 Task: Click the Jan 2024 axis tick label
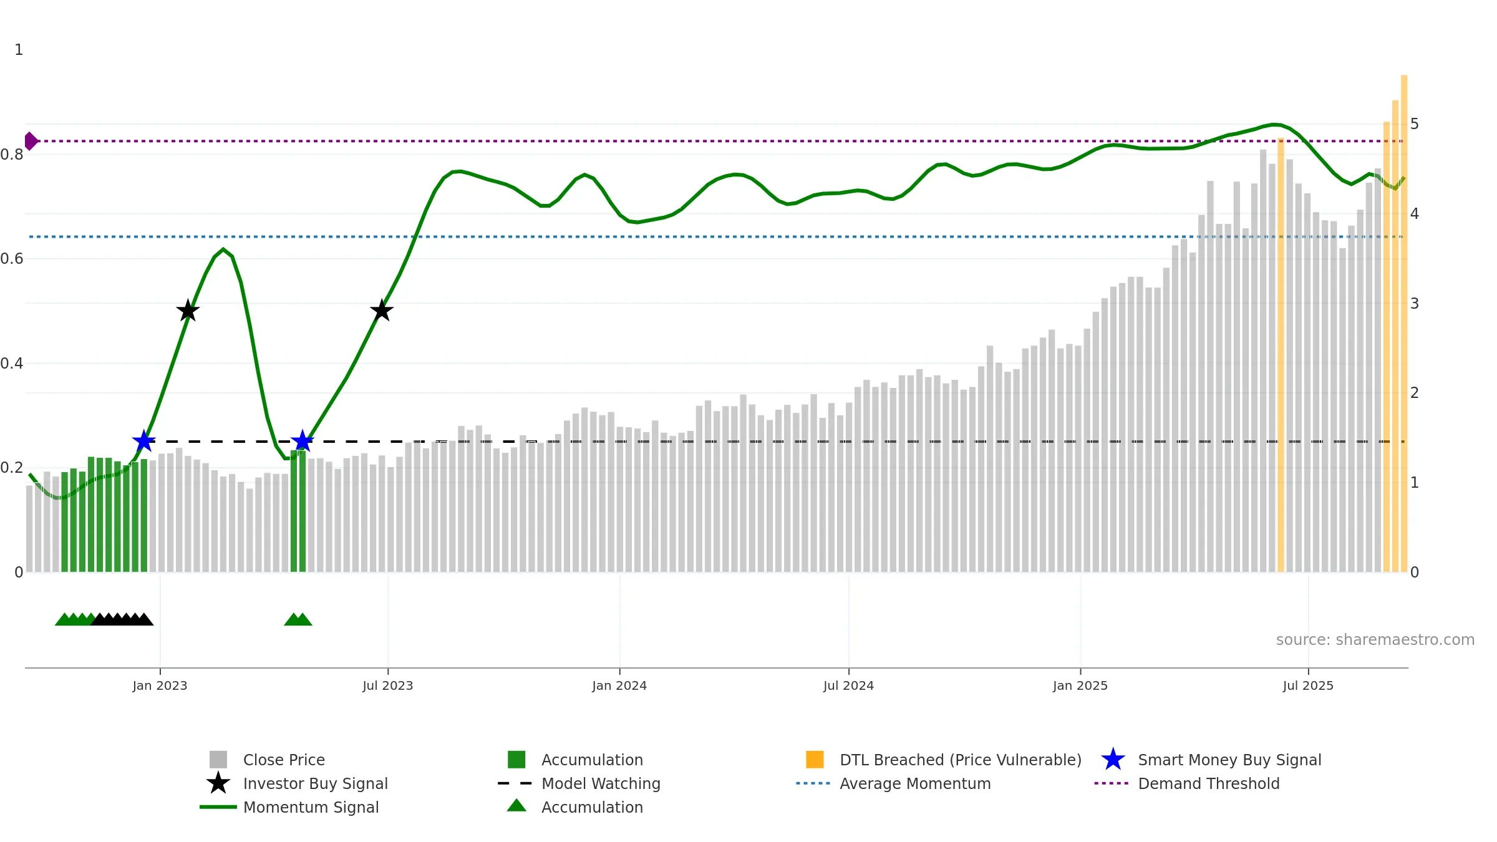(x=619, y=685)
